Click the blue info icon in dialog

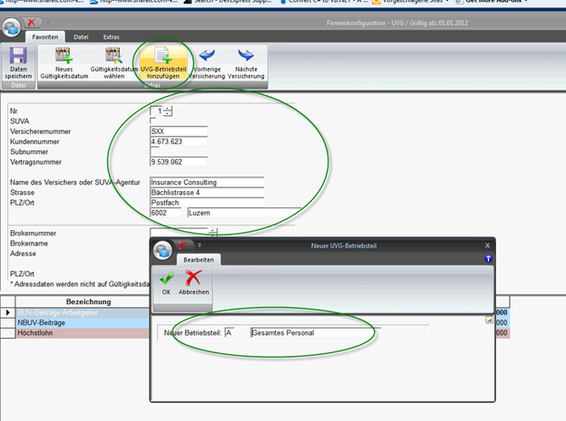click(x=489, y=259)
